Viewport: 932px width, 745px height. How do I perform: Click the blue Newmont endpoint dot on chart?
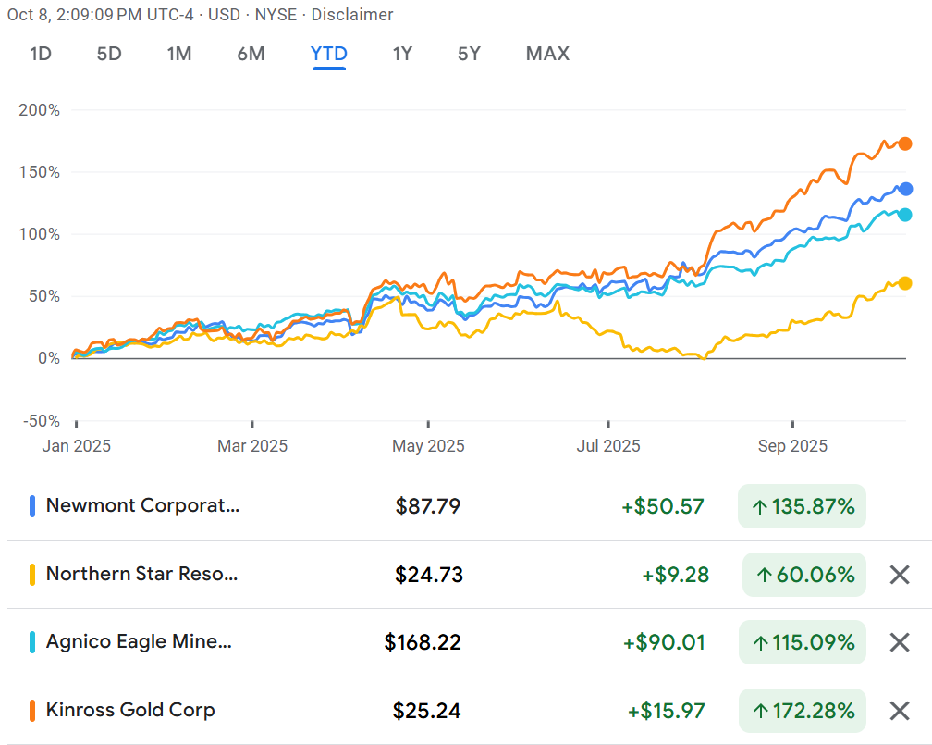[x=905, y=189]
